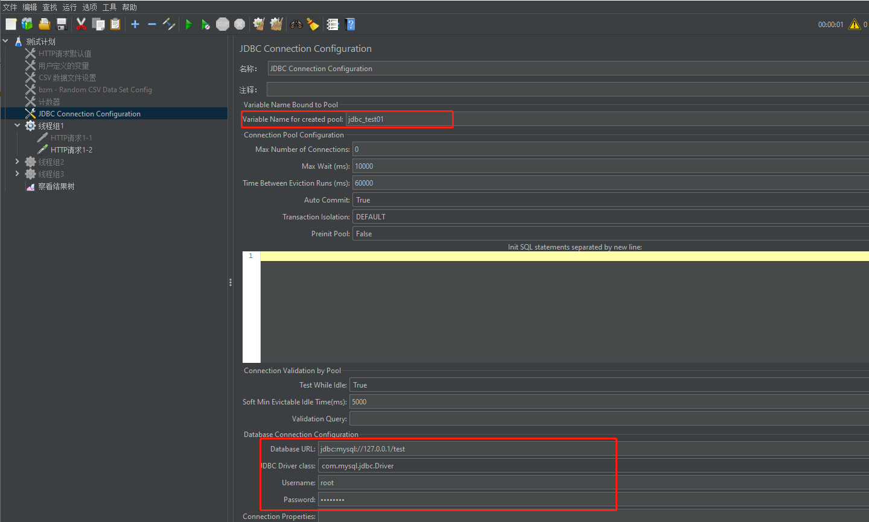Start the test with green play icon
Screen dimensions: 869x522
tap(188, 24)
